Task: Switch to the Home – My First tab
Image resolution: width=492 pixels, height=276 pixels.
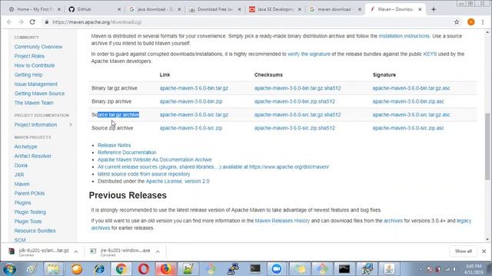Action: 35,9
